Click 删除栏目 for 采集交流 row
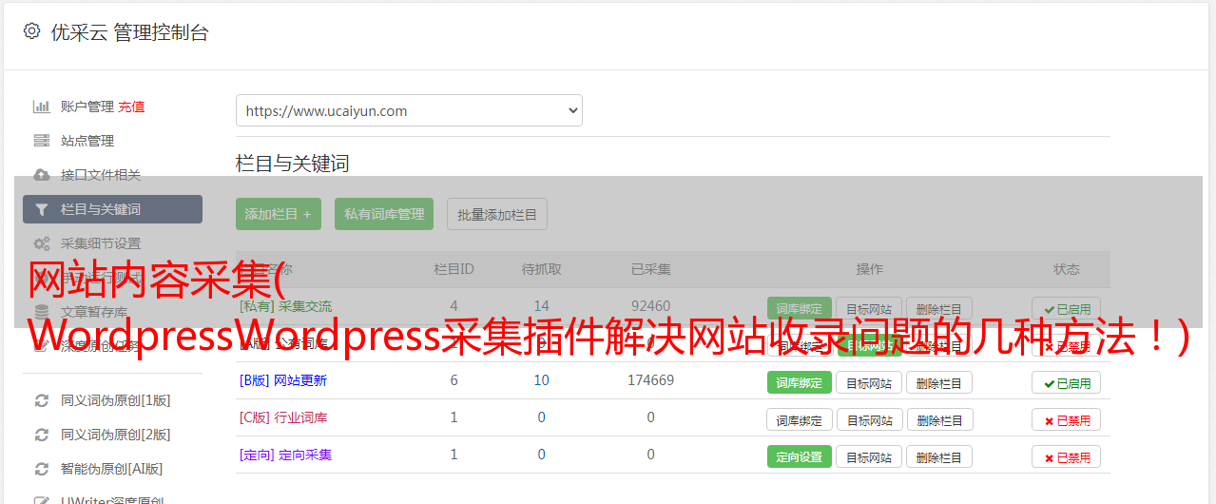The height and width of the screenshot is (504, 1216). [939, 309]
